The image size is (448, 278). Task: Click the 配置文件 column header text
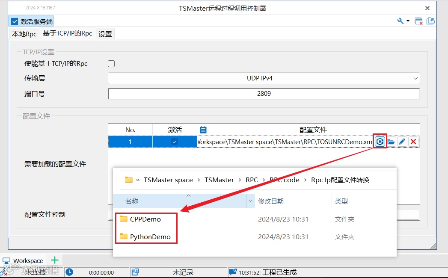tap(313, 130)
